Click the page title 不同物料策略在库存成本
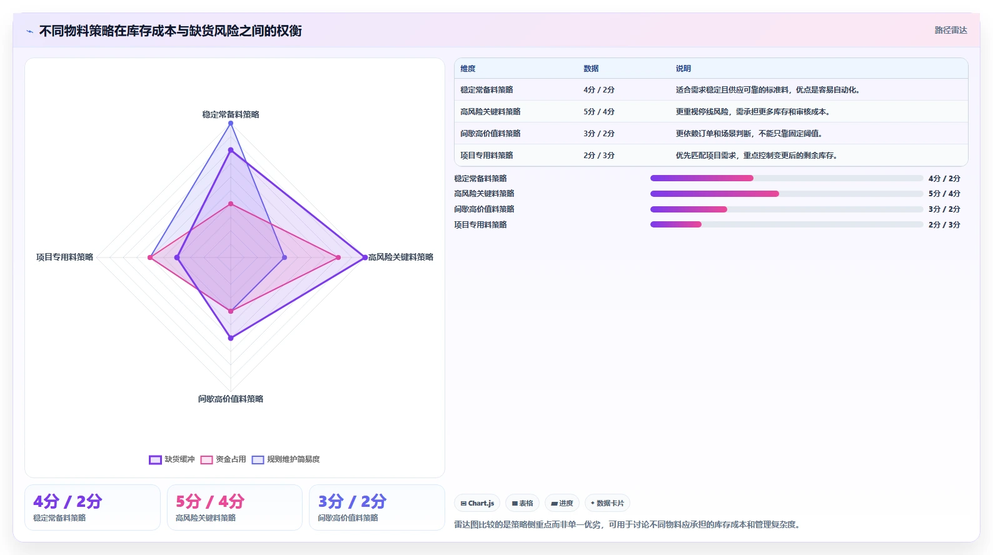Screen dimensions: 993x555 (170, 31)
